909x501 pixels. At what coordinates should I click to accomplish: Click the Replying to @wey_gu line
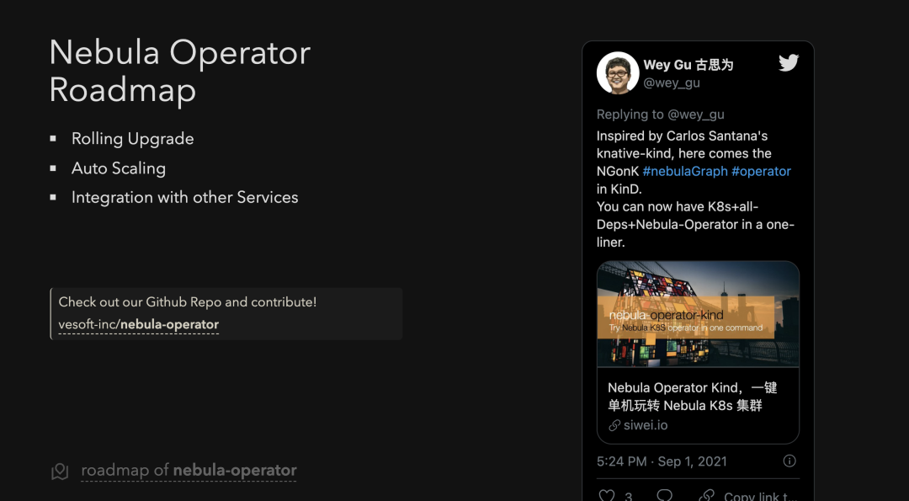pyautogui.click(x=660, y=115)
